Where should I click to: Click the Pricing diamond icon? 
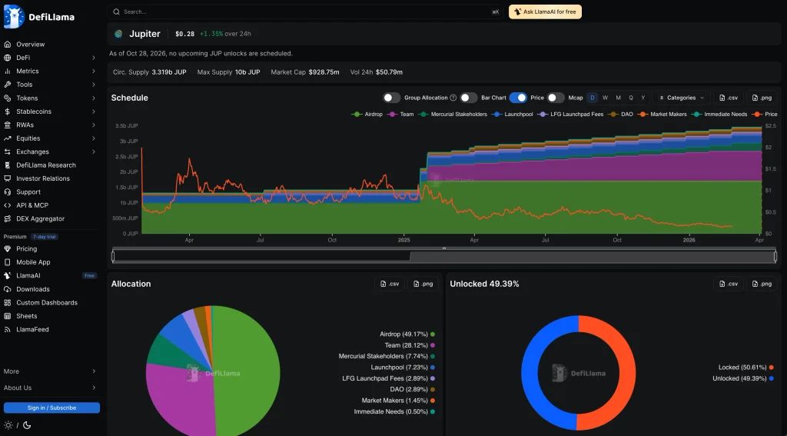(7, 248)
